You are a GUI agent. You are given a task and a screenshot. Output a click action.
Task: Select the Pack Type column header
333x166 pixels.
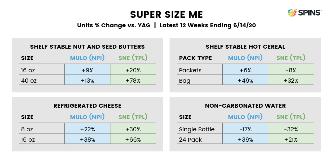tap(195, 58)
